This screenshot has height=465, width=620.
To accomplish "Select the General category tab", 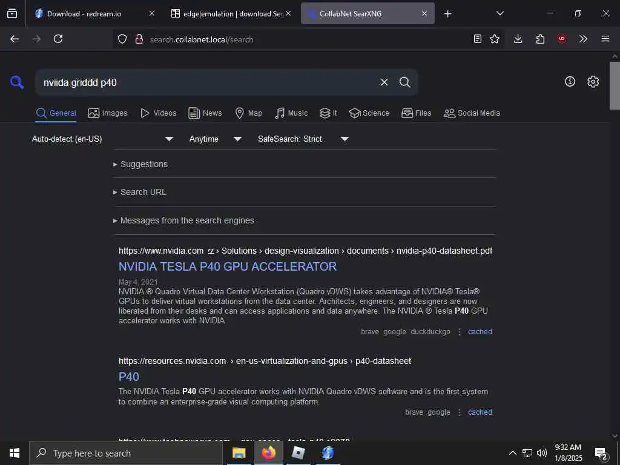I will (x=56, y=113).
